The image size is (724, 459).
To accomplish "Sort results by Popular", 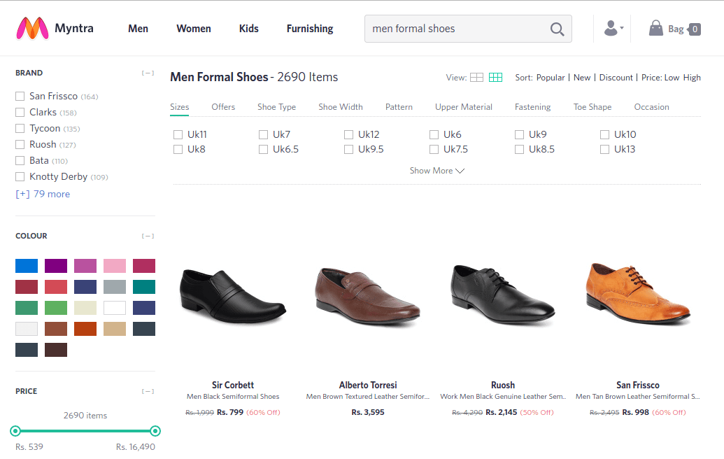I will 551,78.
